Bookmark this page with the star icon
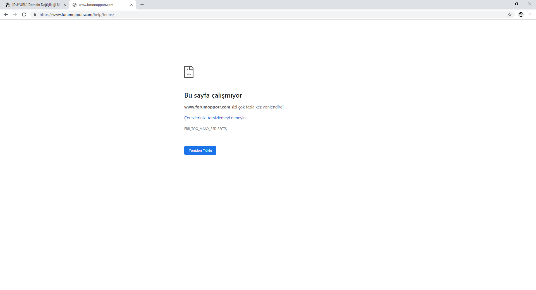The image size is (536, 290). pyautogui.click(x=510, y=14)
